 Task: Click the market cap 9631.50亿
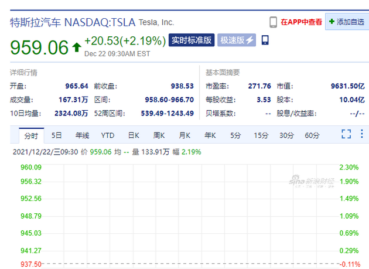tap(348, 86)
